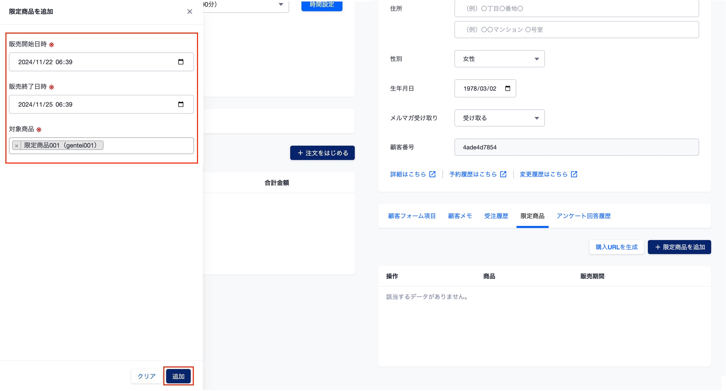The image size is (726, 391).
Task: Switch to アンケート回答履歴 tab
Action: (583, 216)
